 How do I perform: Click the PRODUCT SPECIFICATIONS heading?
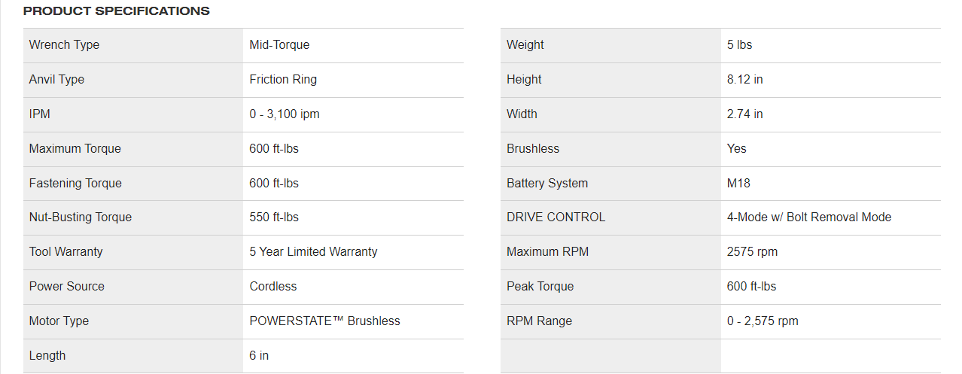(117, 11)
